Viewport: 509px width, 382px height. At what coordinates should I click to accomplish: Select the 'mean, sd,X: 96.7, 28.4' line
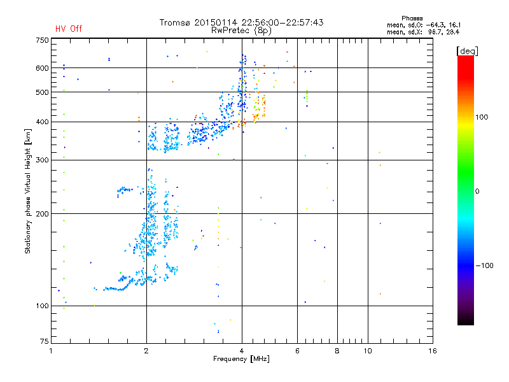(423, 32)
